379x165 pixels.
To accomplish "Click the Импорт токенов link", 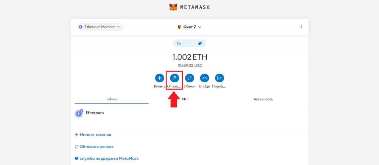I will click(93, 135).
